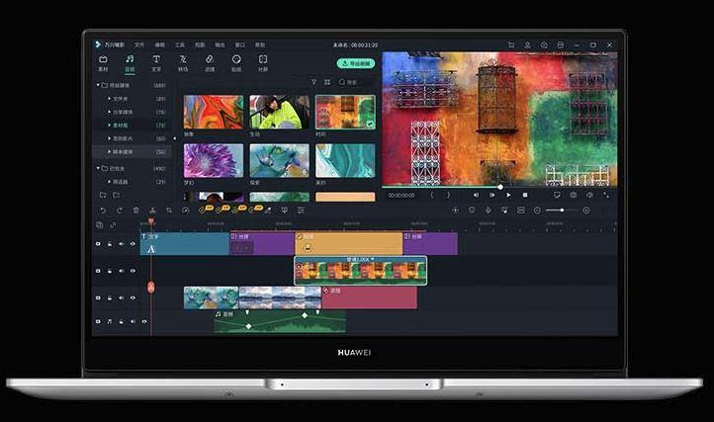Screen dimensions: 714x422
Task: Expand the selected green-highlighted sidebar tree item
Action: click(x=110, y=125)
